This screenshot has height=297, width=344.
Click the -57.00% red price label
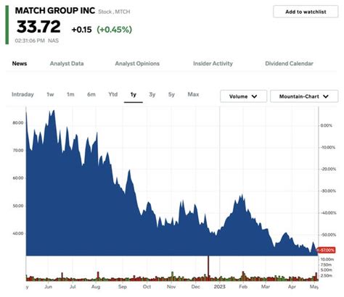327,250
